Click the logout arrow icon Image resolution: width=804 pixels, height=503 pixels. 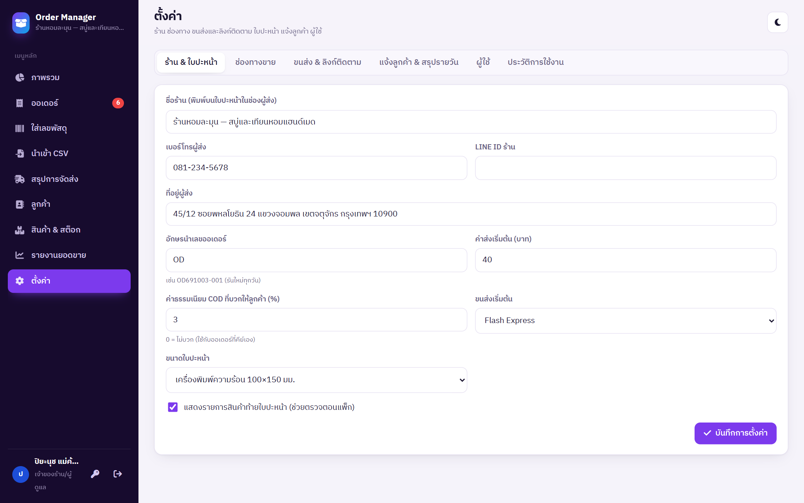pos(118,474)
